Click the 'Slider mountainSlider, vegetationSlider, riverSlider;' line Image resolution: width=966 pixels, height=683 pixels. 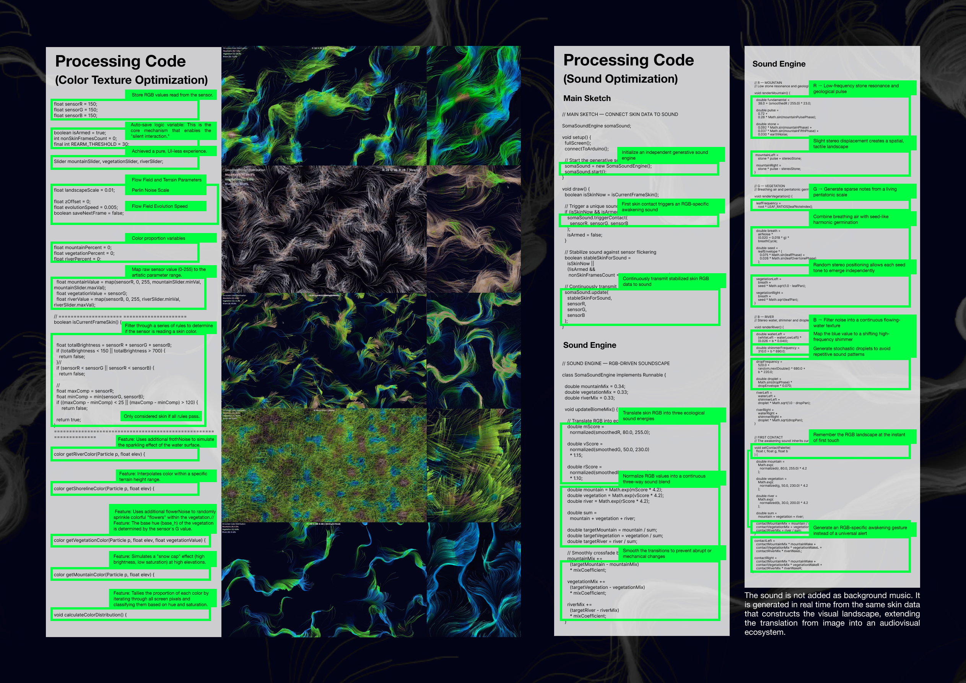coord(108,161)
